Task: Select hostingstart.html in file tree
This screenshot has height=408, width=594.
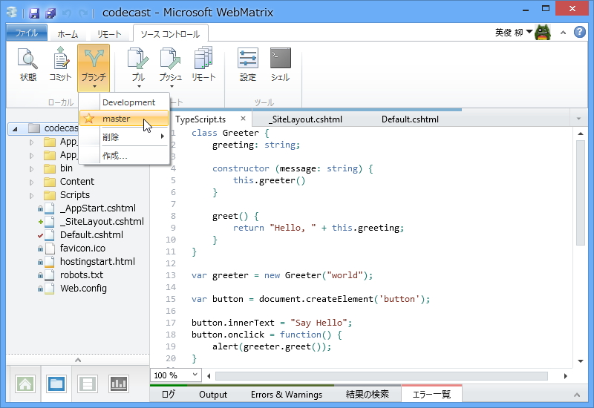Action: coord(97,262)
